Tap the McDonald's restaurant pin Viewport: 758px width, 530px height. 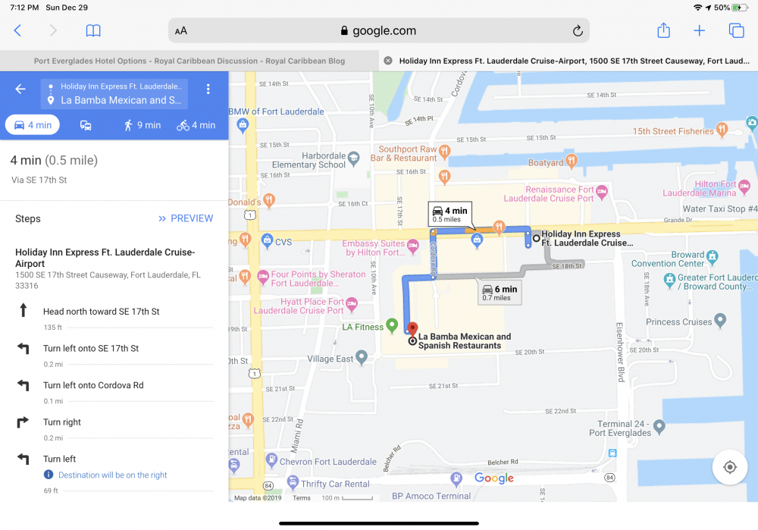point(269,200)
